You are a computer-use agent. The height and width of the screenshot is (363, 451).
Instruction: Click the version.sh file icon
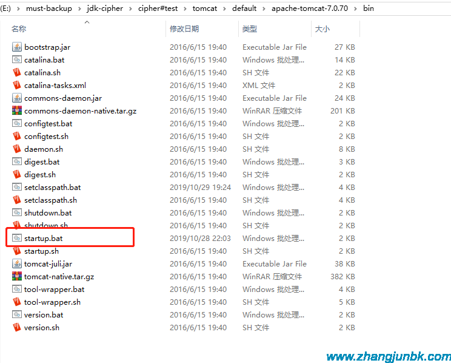(17, 327)
